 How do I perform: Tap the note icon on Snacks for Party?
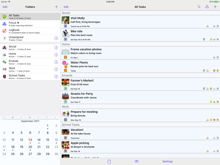(x=211, y=102)
